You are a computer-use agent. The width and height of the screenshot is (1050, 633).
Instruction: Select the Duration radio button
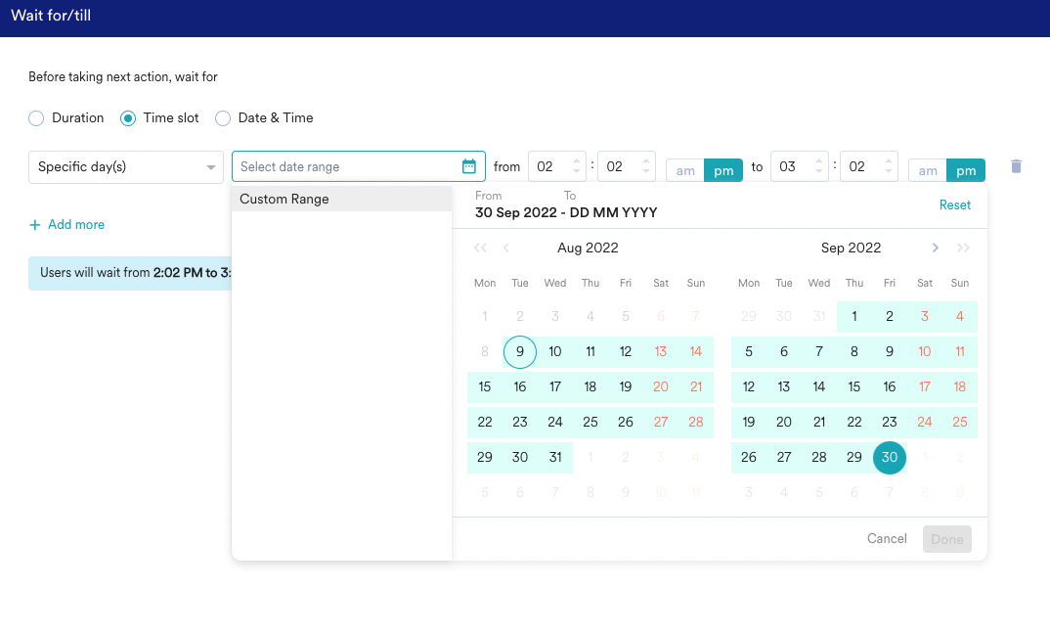[x=36, y=118]
